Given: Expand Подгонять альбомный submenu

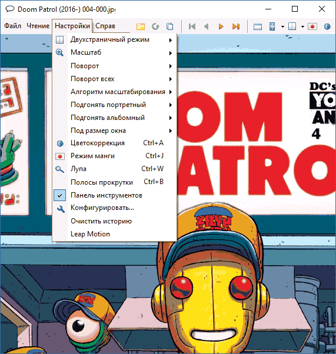Looking at the screenshot, I should point(115,118).
